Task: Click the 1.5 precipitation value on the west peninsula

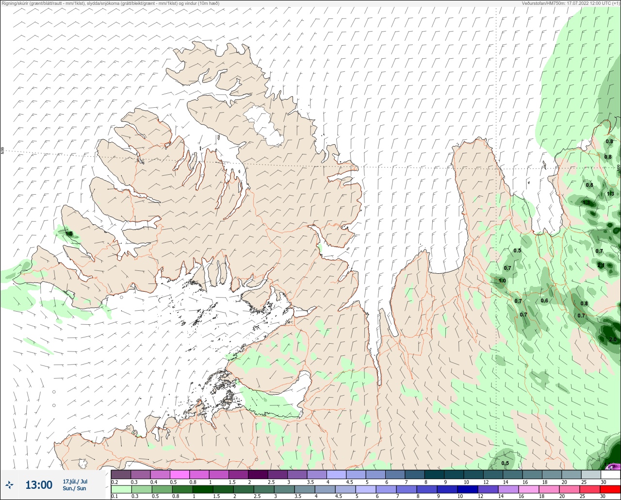Action: click(x=69, y=234)
